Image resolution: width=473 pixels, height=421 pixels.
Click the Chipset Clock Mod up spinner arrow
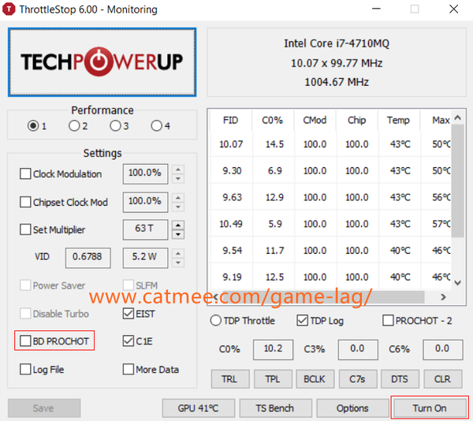178,198
